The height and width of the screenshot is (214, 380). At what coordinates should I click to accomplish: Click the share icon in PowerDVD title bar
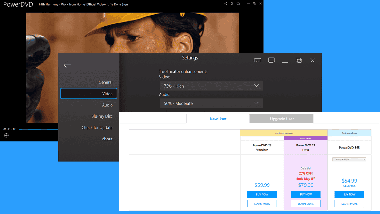tap(226, 3)
